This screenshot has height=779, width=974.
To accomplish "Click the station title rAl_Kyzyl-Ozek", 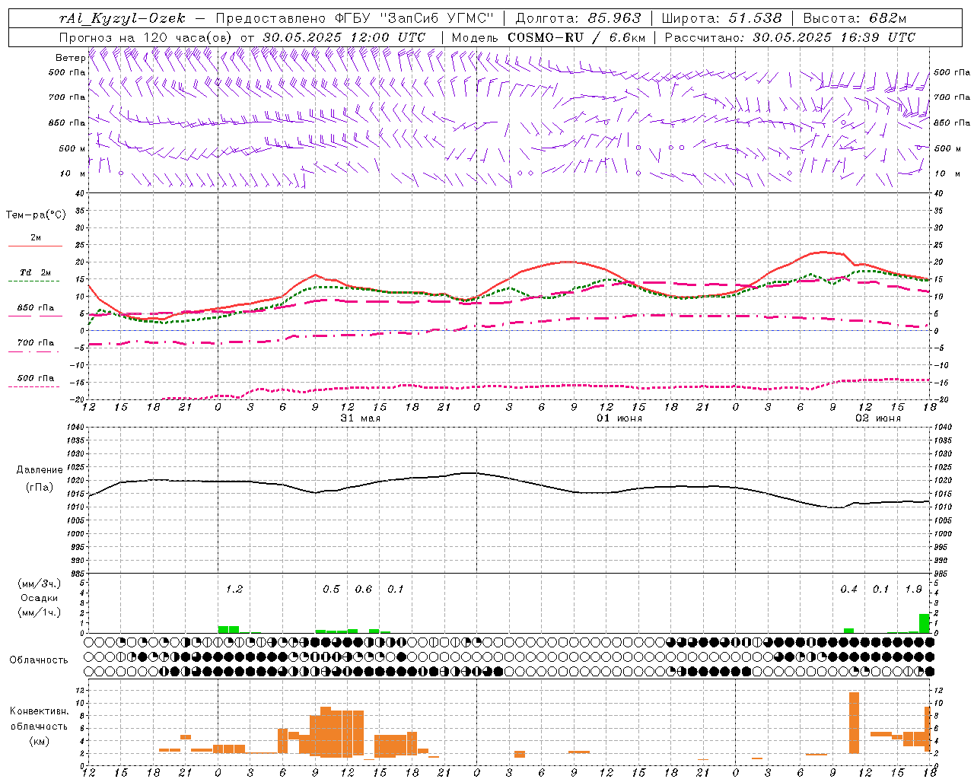I will (122, 18).
